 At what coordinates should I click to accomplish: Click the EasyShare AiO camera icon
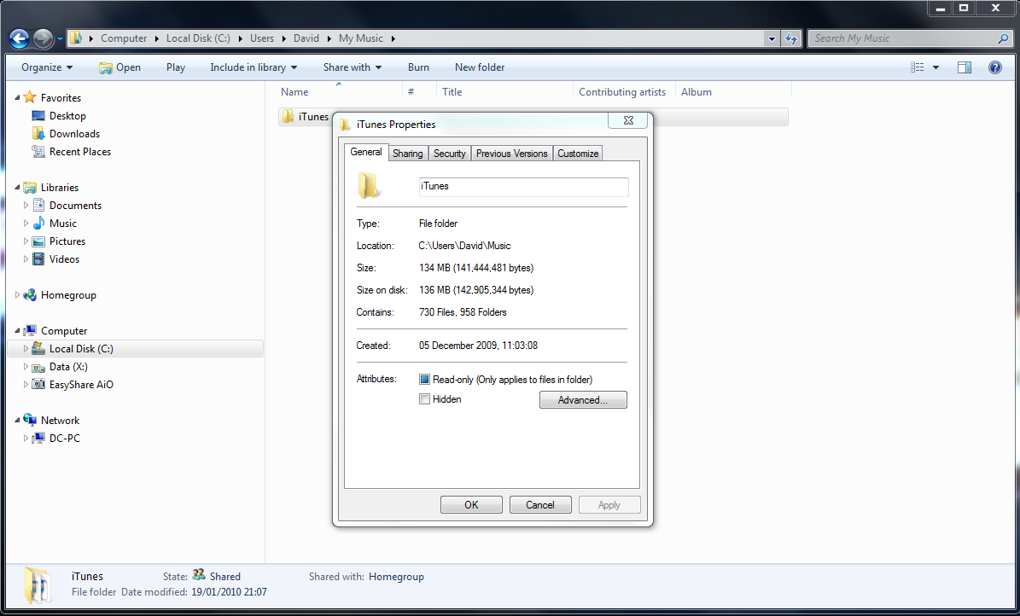point(38,385)
